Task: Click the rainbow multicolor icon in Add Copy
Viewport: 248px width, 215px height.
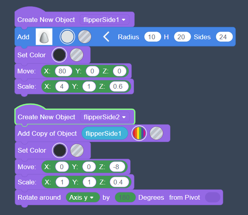Action: (x=139, y=133)
